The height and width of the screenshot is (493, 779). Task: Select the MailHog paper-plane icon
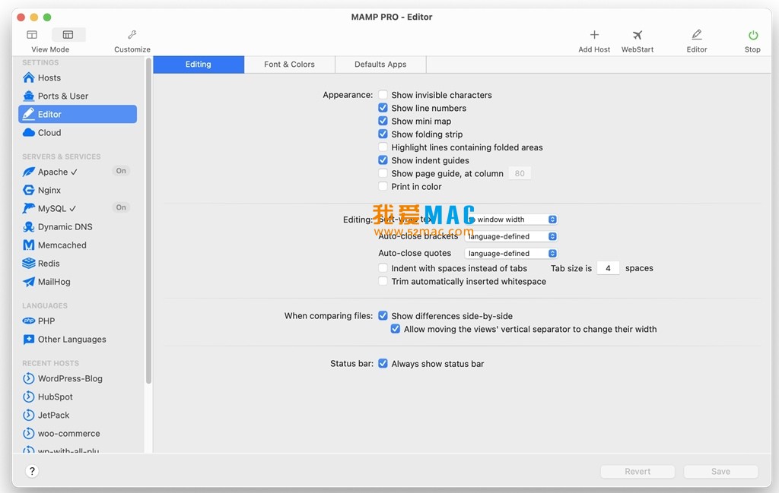29,282
